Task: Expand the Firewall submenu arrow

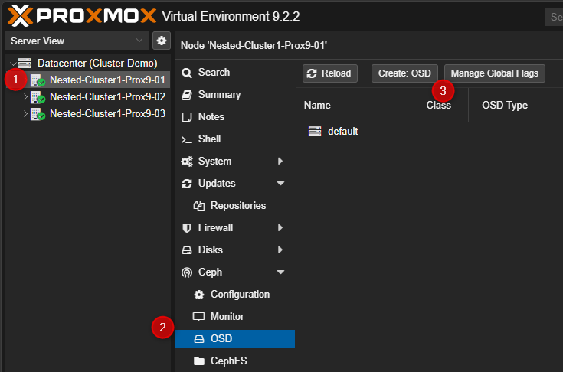Action: pos(280,227)
